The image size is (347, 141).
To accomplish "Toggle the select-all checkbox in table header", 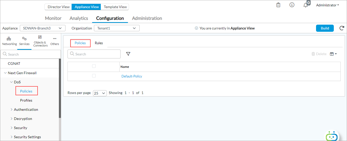I will (x=94, y=66).
